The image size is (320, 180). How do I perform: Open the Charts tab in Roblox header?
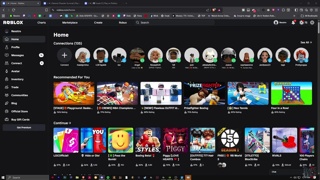click(x=41, y=22)
